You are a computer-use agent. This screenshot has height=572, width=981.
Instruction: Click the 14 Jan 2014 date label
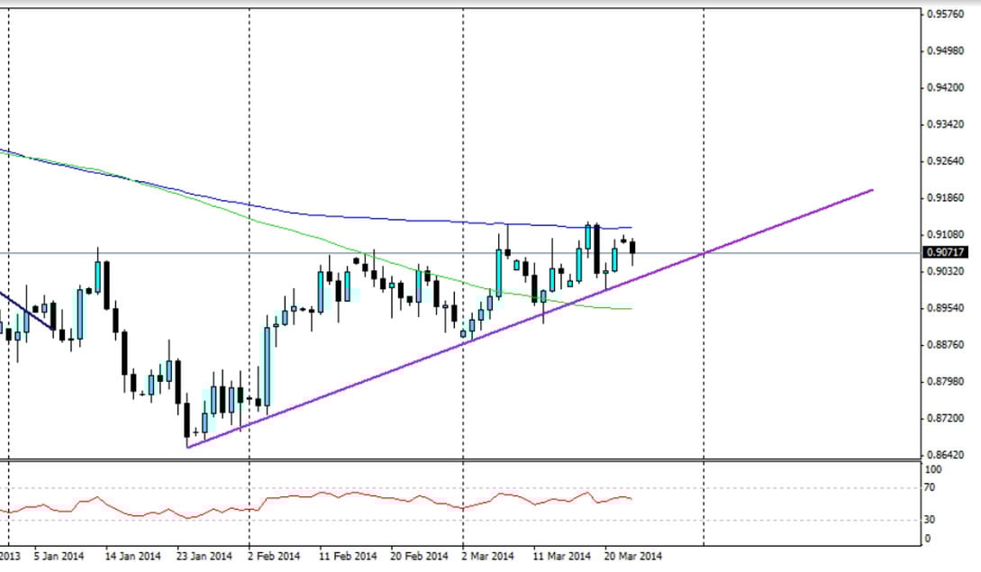point(133,556)
